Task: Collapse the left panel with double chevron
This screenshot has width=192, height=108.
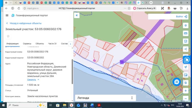Action: (x=77, y=15)
